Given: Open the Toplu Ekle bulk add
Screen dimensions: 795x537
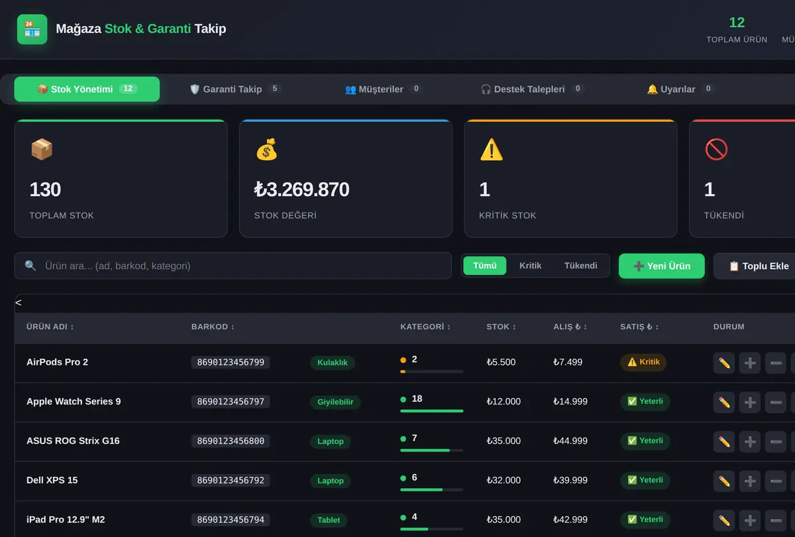Looking at the screenshot, I should 759,266.
